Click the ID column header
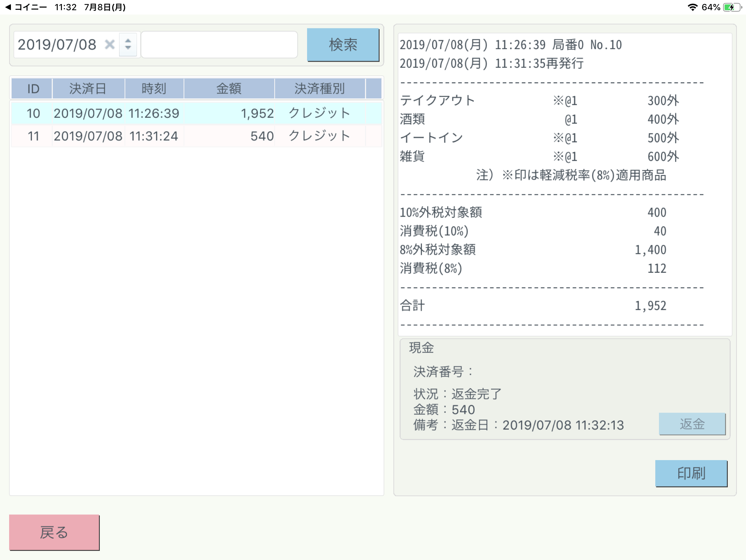 point(33,89)
